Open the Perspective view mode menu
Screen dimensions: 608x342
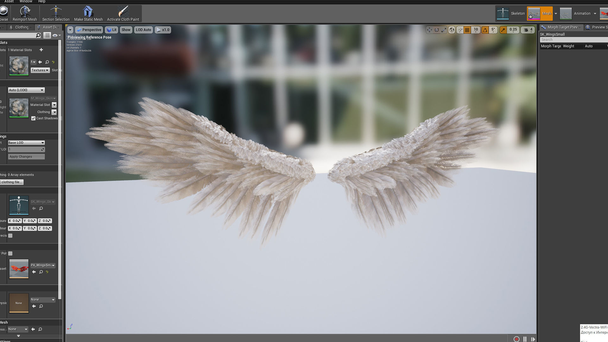point(89,30)
